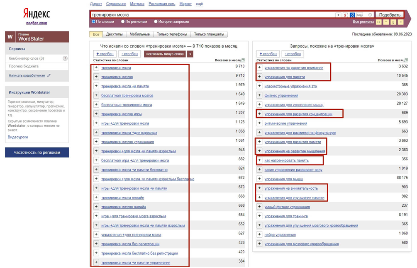Add 'тренировка мозга онлайн' using plus icon

tap(96, 197)
